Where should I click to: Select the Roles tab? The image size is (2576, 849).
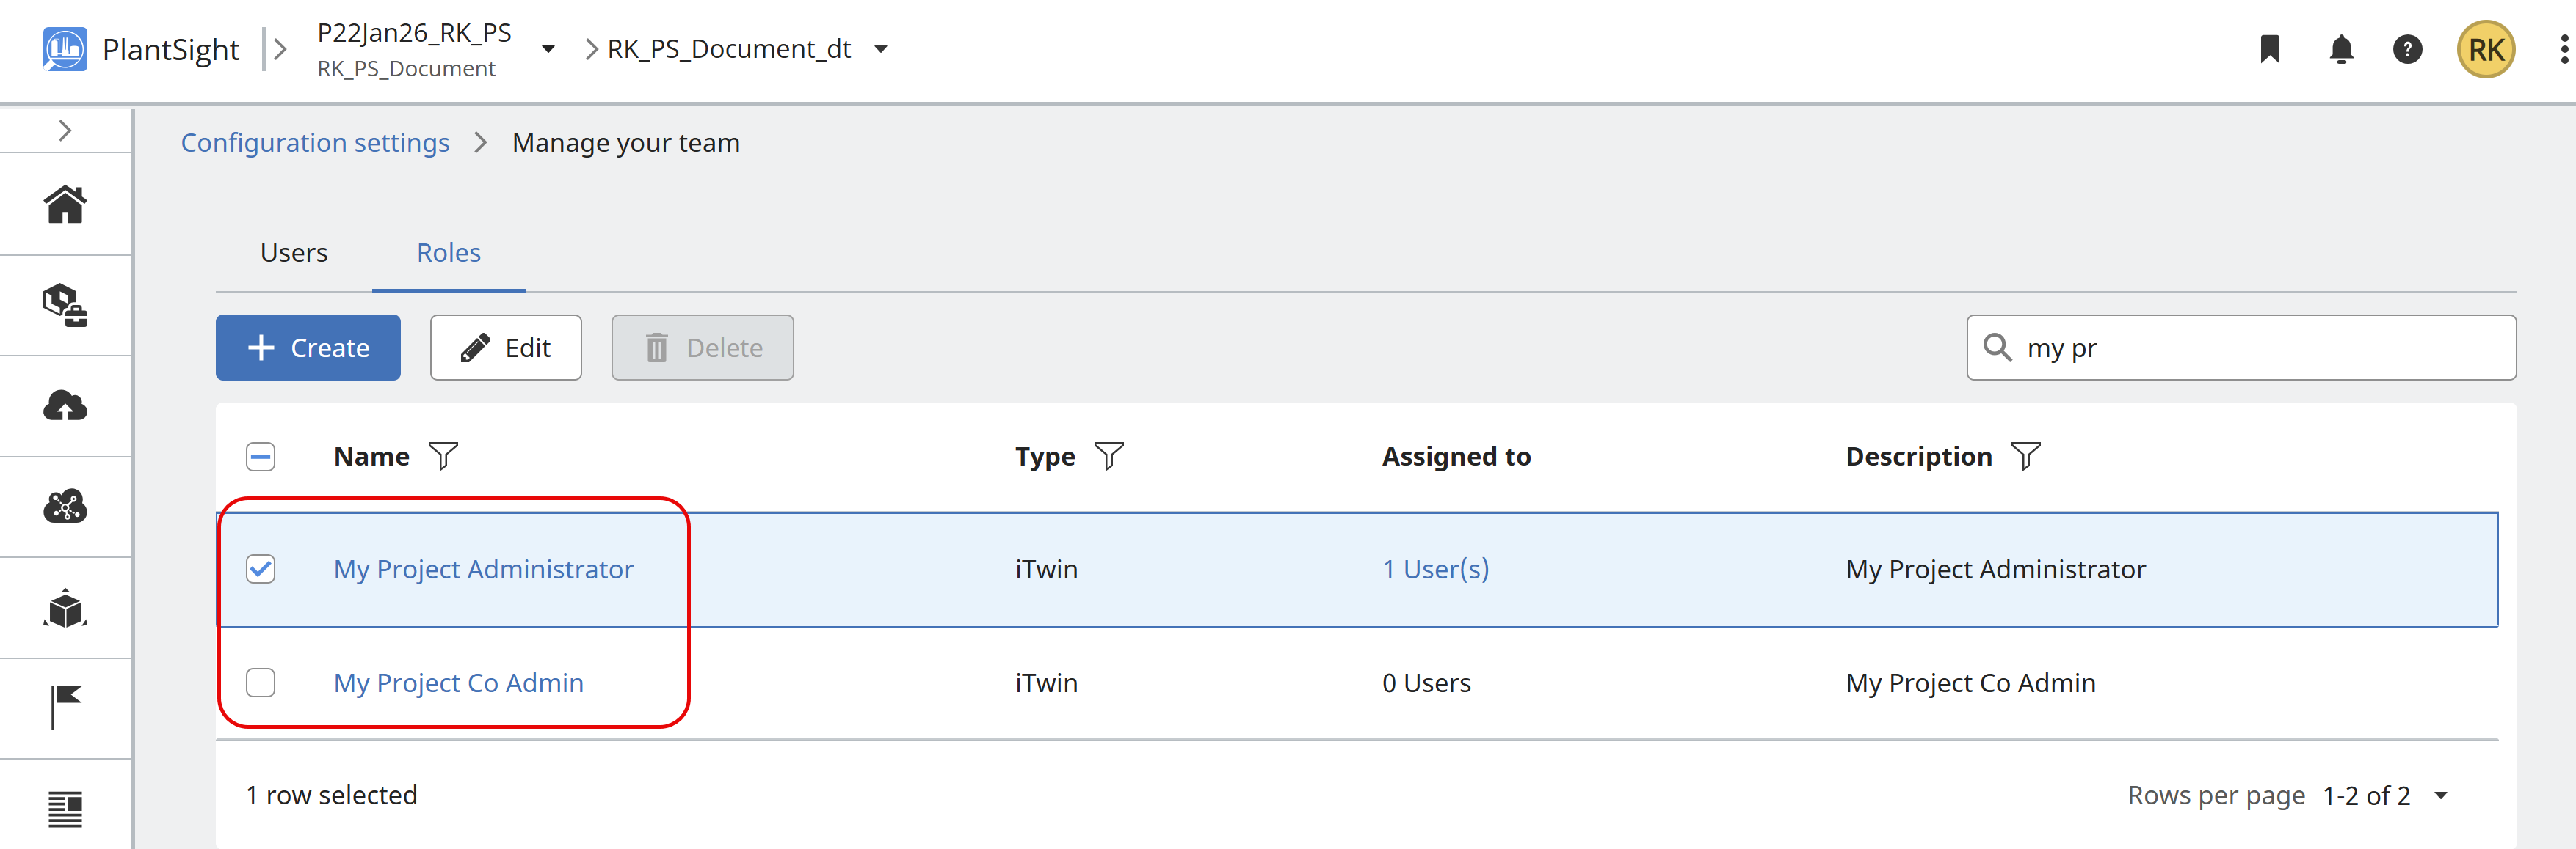(449, 253)
